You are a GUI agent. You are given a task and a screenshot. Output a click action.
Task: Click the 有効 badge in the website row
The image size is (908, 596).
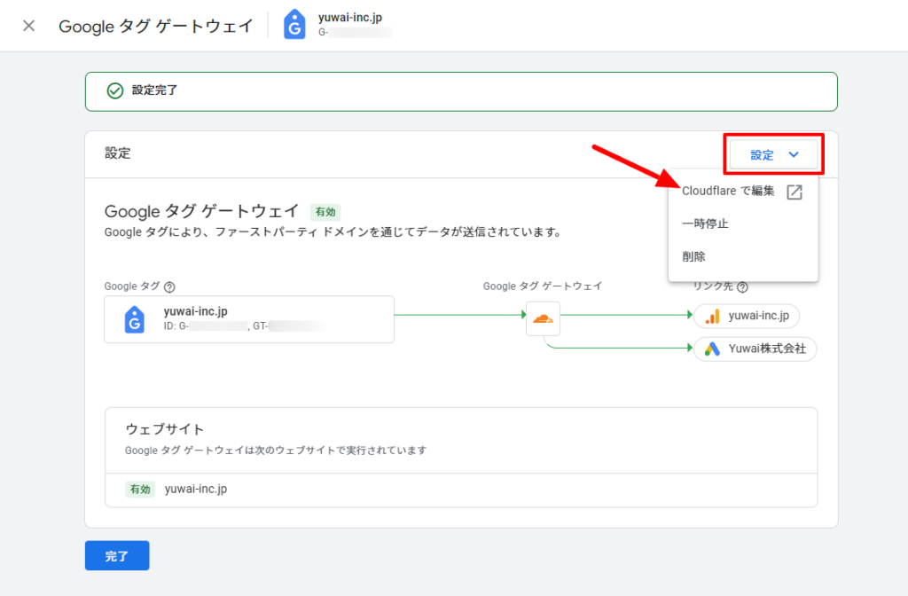click(x=140, y=490)
